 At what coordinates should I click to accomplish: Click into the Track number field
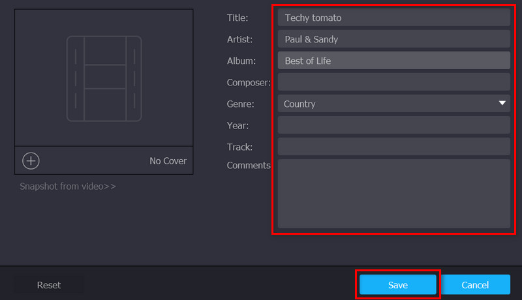click(393, 147)
